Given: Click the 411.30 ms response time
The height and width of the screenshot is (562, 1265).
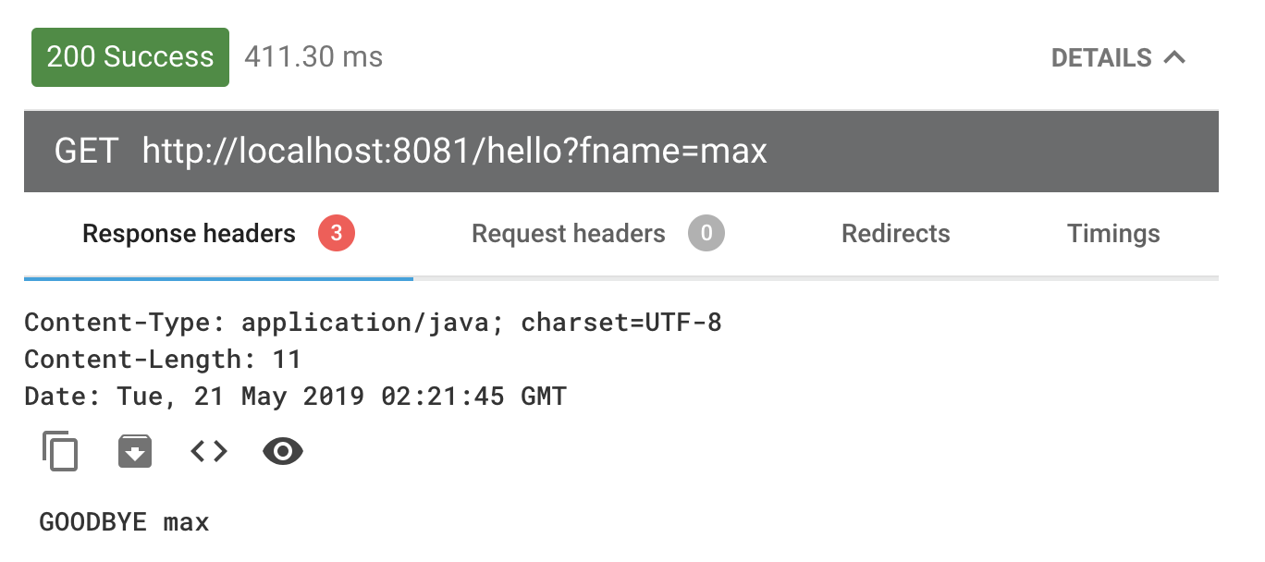Looking at the screenshot, I should click(313, 57).
